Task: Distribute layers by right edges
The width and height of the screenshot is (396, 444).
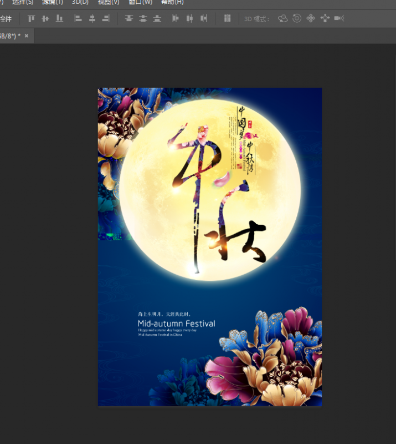Action: (204, 19)
